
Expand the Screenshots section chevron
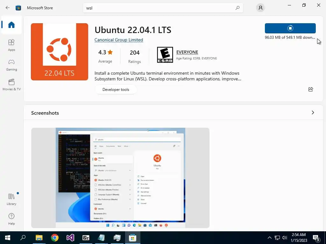pyautogui.click(x=313, y=112)
